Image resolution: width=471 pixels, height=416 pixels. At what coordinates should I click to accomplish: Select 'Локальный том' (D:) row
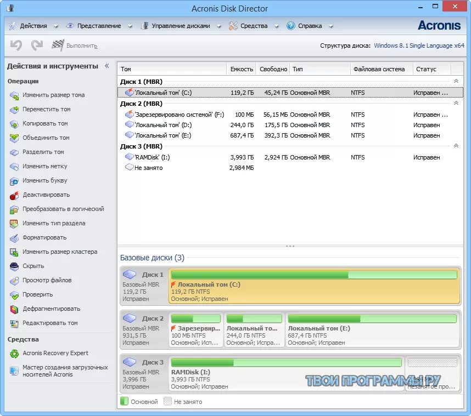pyautogui.click(x=290, y=125)
